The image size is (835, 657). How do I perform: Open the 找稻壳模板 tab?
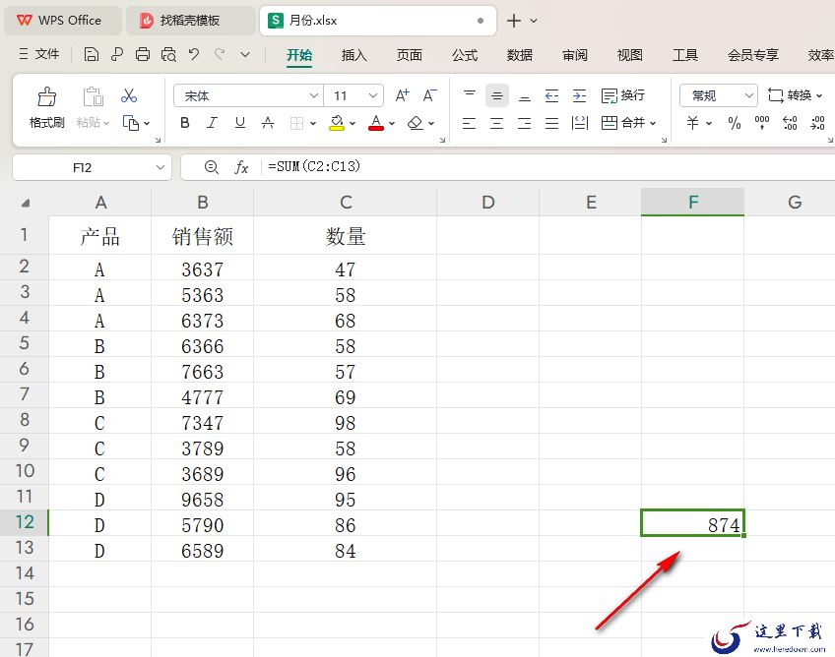[190, 21]
